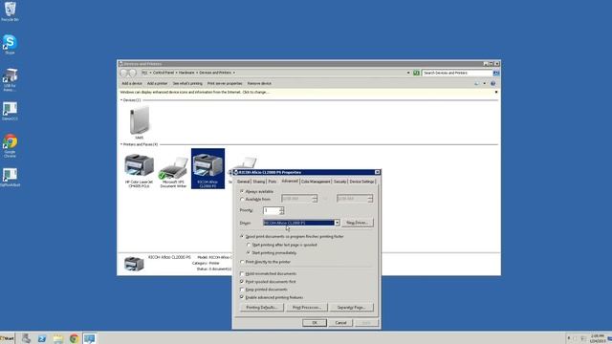Click the change view icon in toolbar
Image resolution: width=612 pixels, height=344 pixels.
point(477,83)
